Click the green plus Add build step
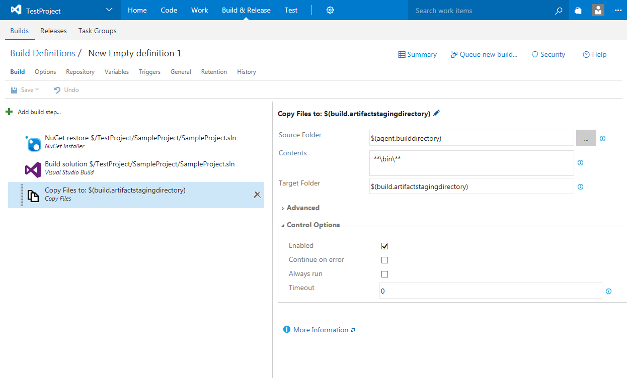The height and width of the screenshot is (378, 627). click(x=9, y=112)
